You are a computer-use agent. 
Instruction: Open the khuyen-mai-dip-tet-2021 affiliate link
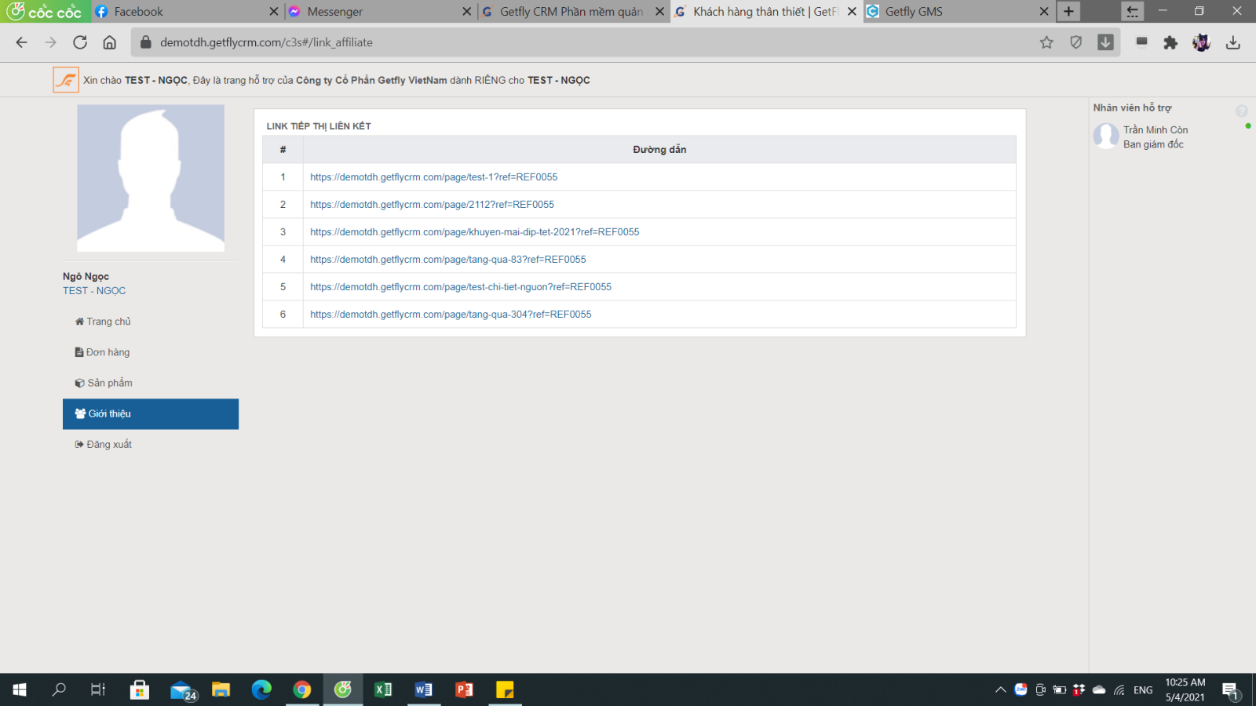(474, 232)
